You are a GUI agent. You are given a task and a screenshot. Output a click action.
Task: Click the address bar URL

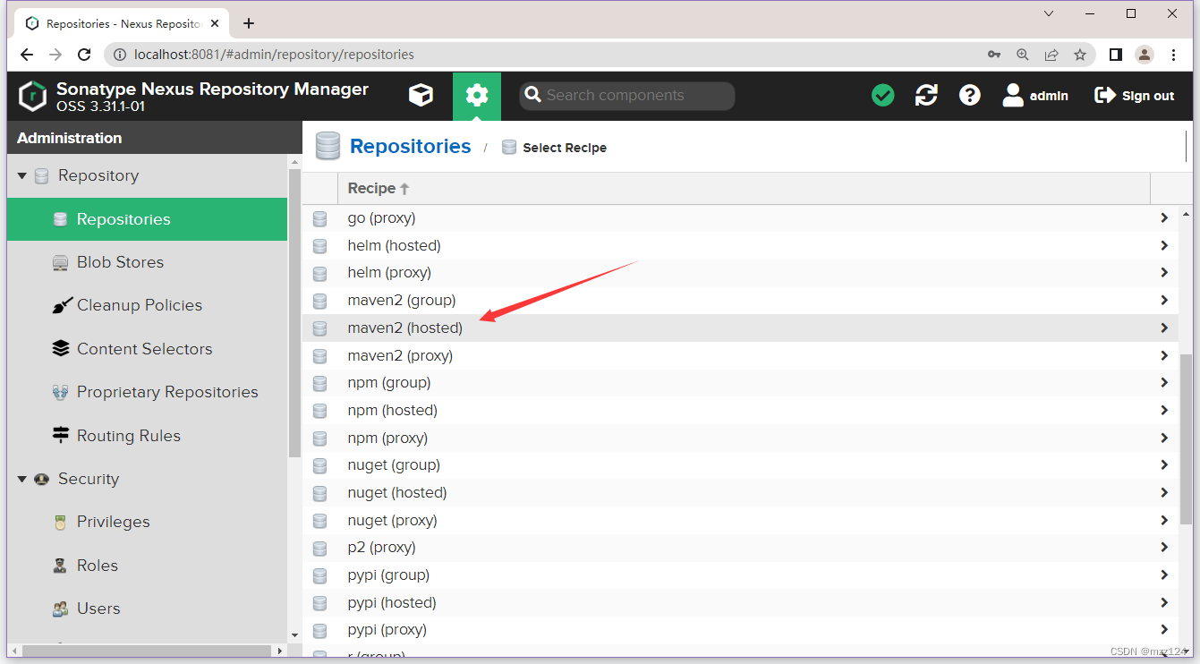pyautogui.click(x=274, y=55)
